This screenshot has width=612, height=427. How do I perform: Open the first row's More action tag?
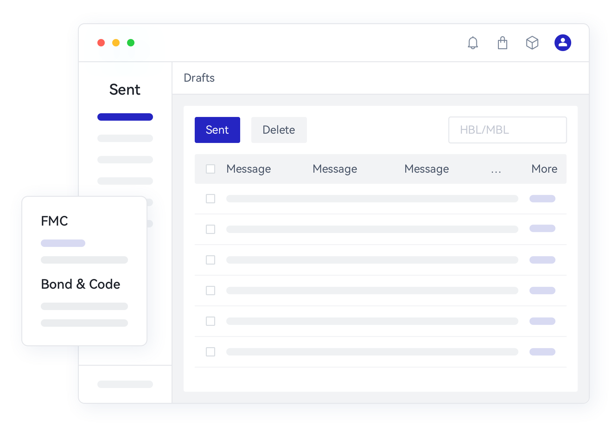click(x=542, y=199)
